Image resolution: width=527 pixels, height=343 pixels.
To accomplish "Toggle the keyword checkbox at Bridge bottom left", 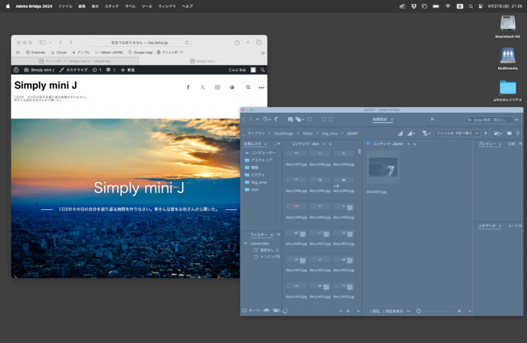I will pos(244,311).
